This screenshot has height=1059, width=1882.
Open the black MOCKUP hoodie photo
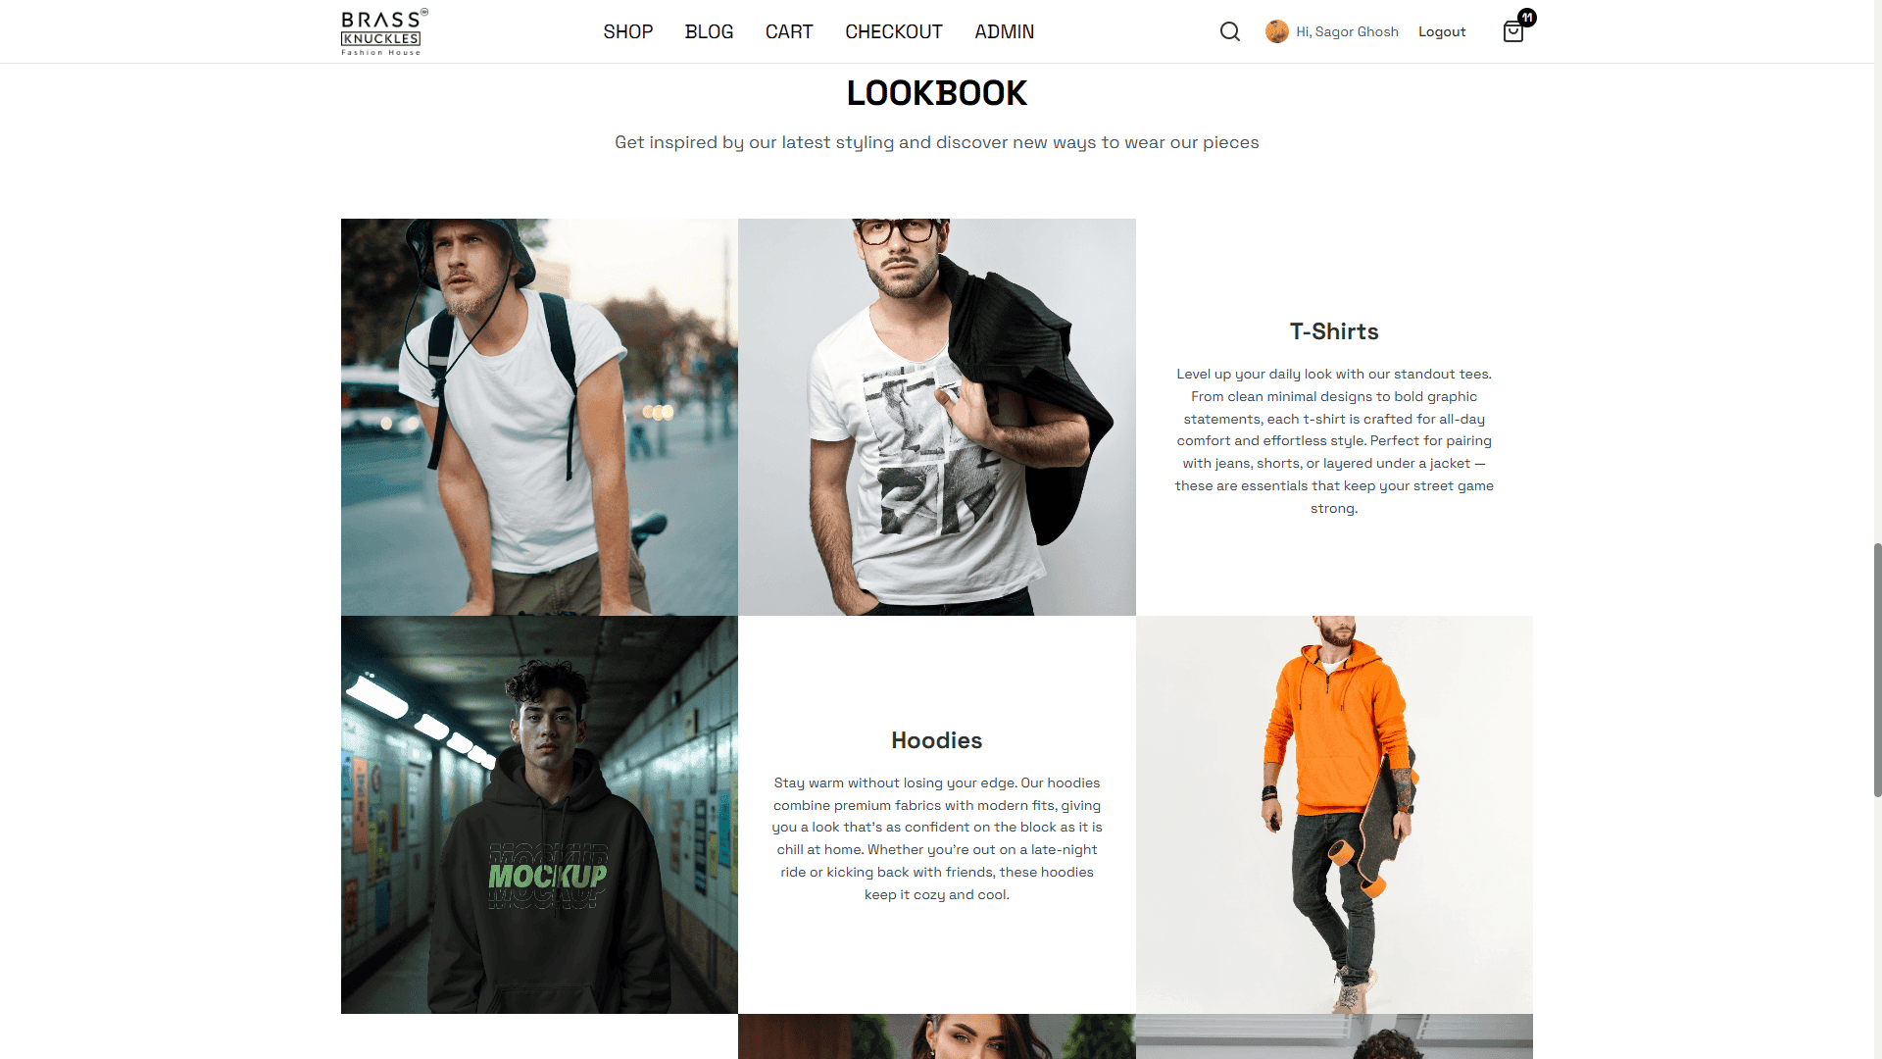pyautogui.click(x=539, y=815)
